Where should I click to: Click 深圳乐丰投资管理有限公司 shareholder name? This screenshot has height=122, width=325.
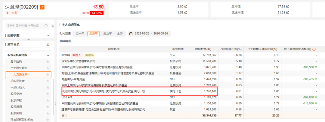click(78, 61)
